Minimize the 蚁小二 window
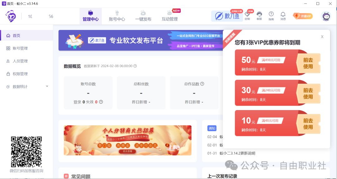The height and width of the screenshot is (179, 337). pyautogui.click(x=305, y=4)
